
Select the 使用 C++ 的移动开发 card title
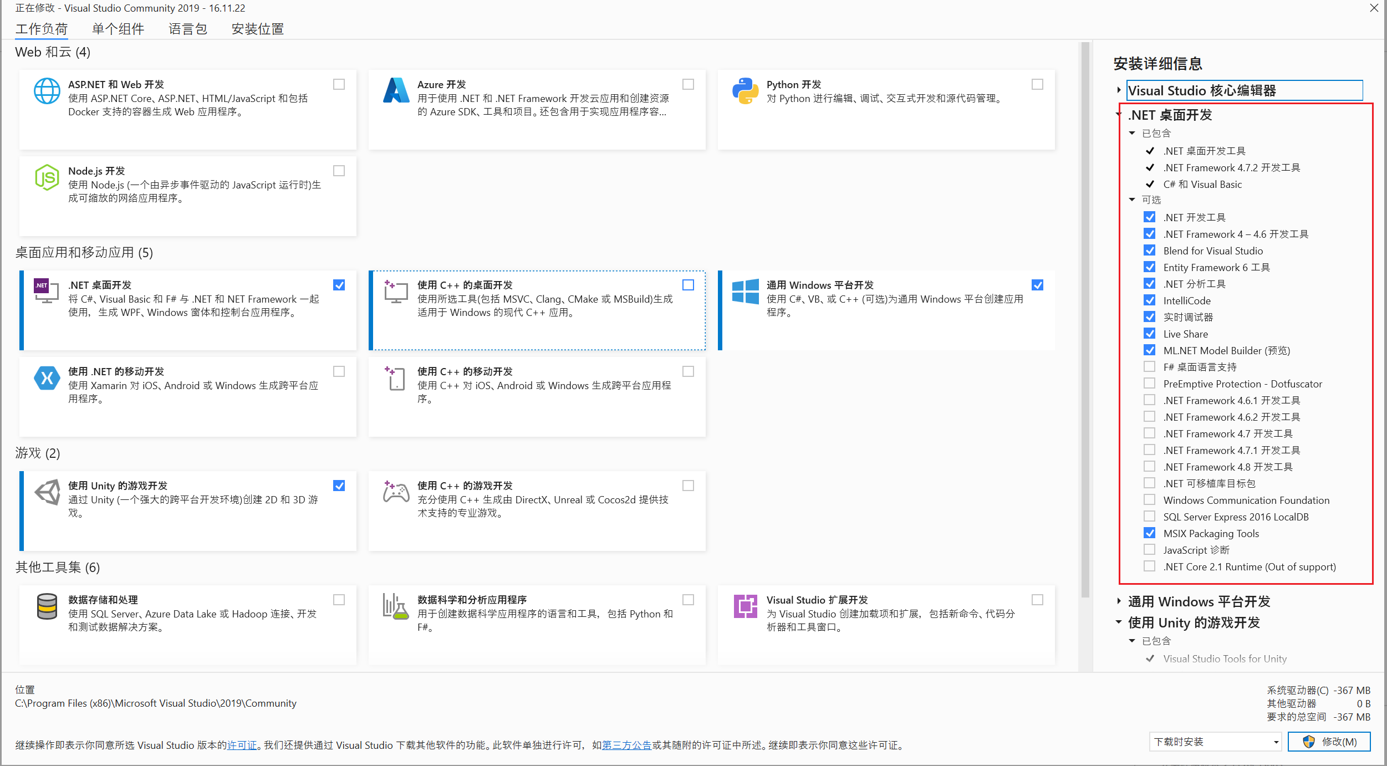(x=465, y=371)
